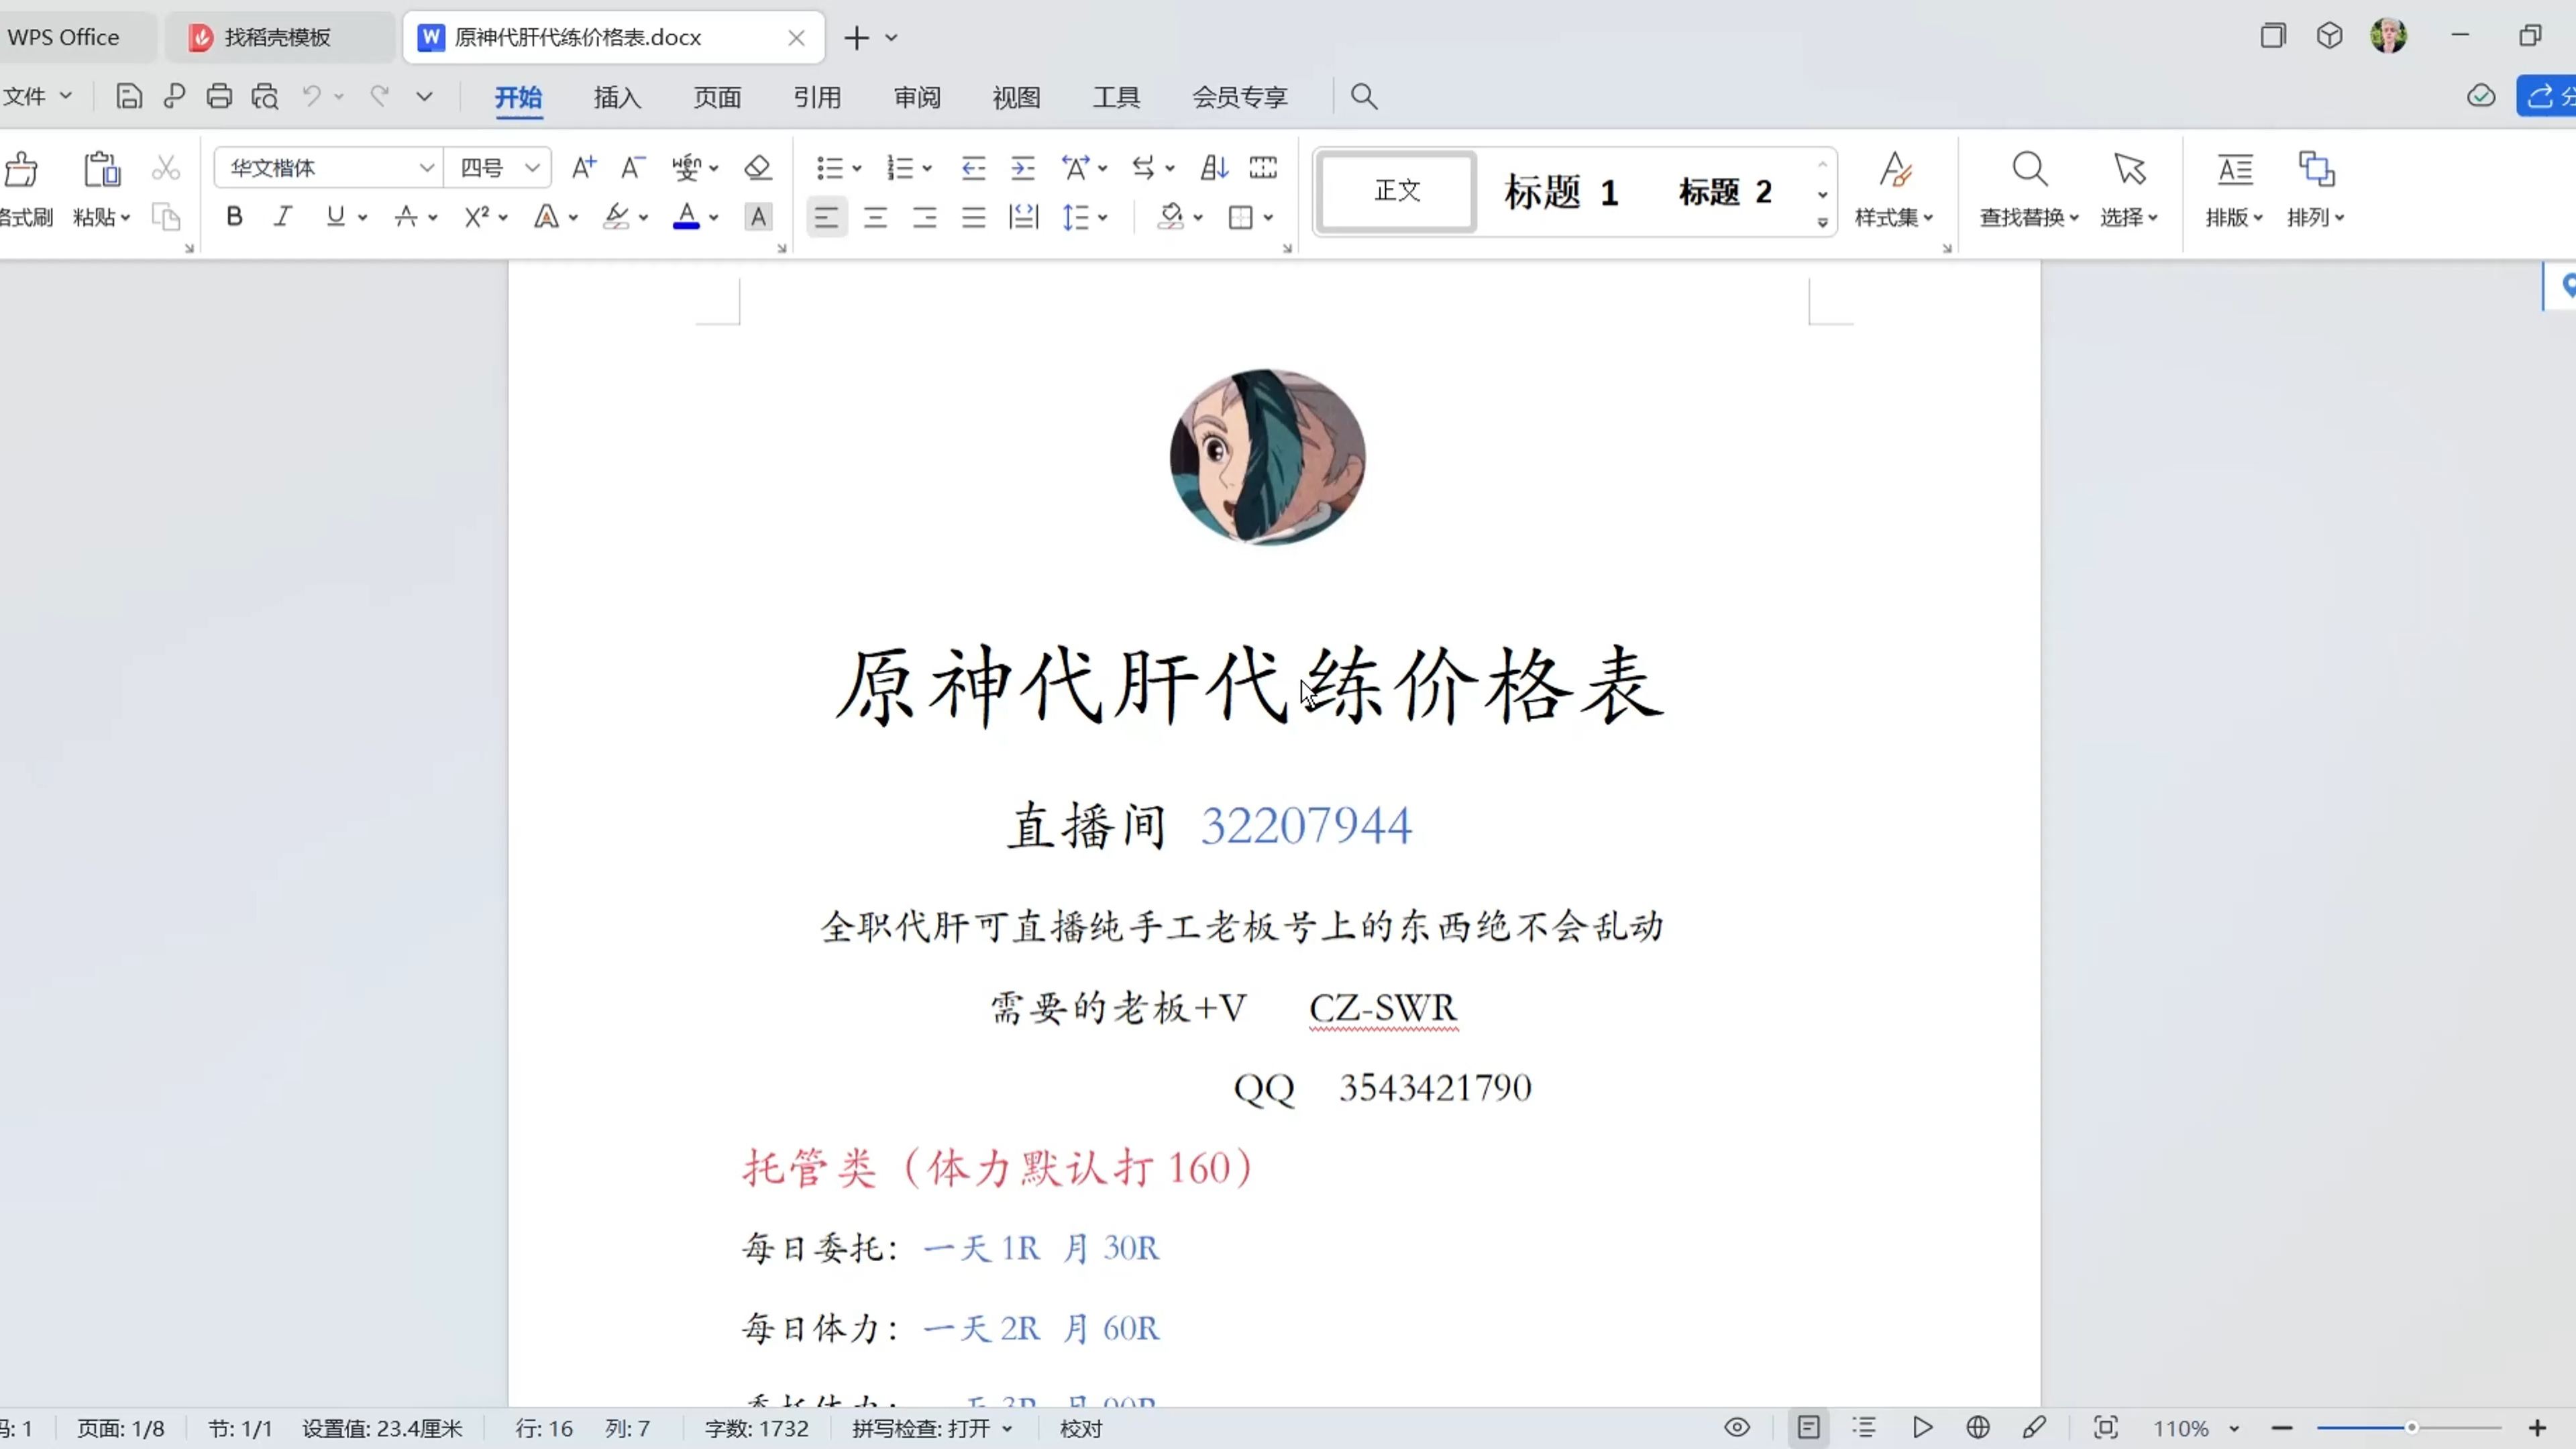The height and width of the screenshot is (1449, 2576).
Task: Click the Paste clipboard icon
Action: 102,169
